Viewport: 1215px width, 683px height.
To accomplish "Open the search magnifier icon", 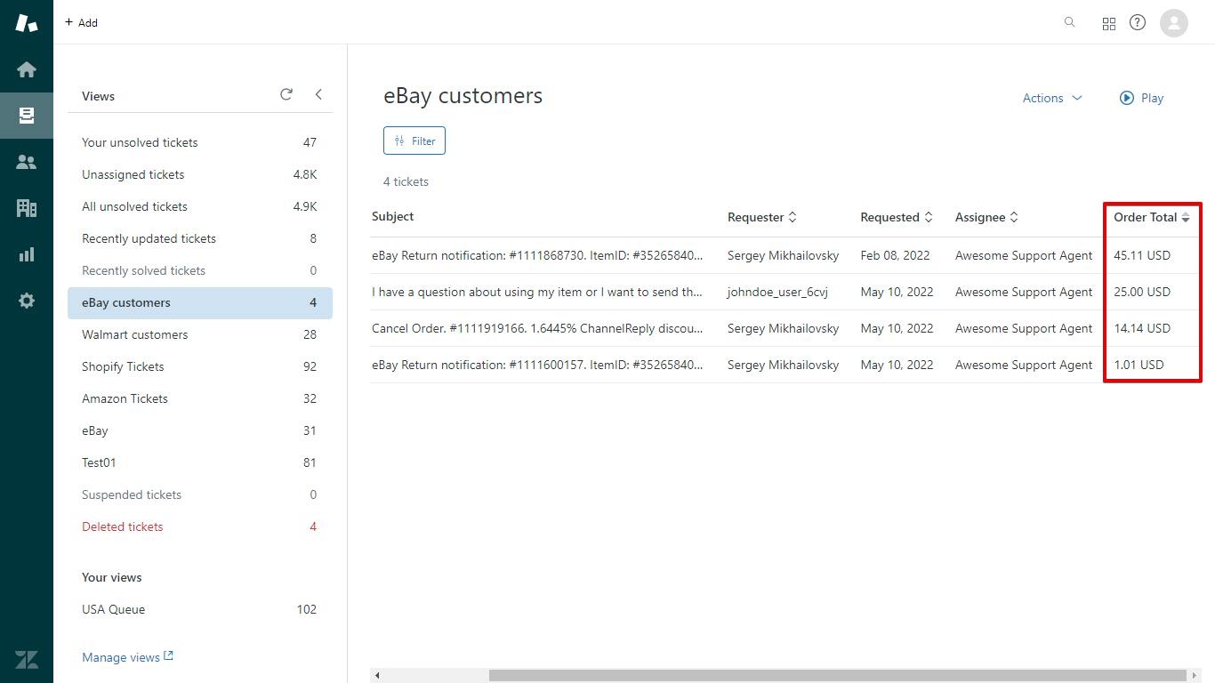I will [x=1070, y=22].
